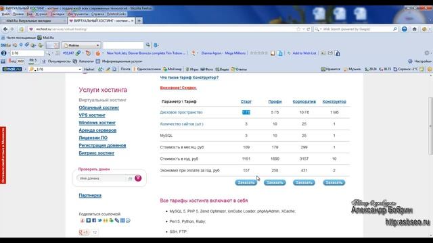Open the Файл menu
This screenshot has height=243, width=433.
(5, 13)
